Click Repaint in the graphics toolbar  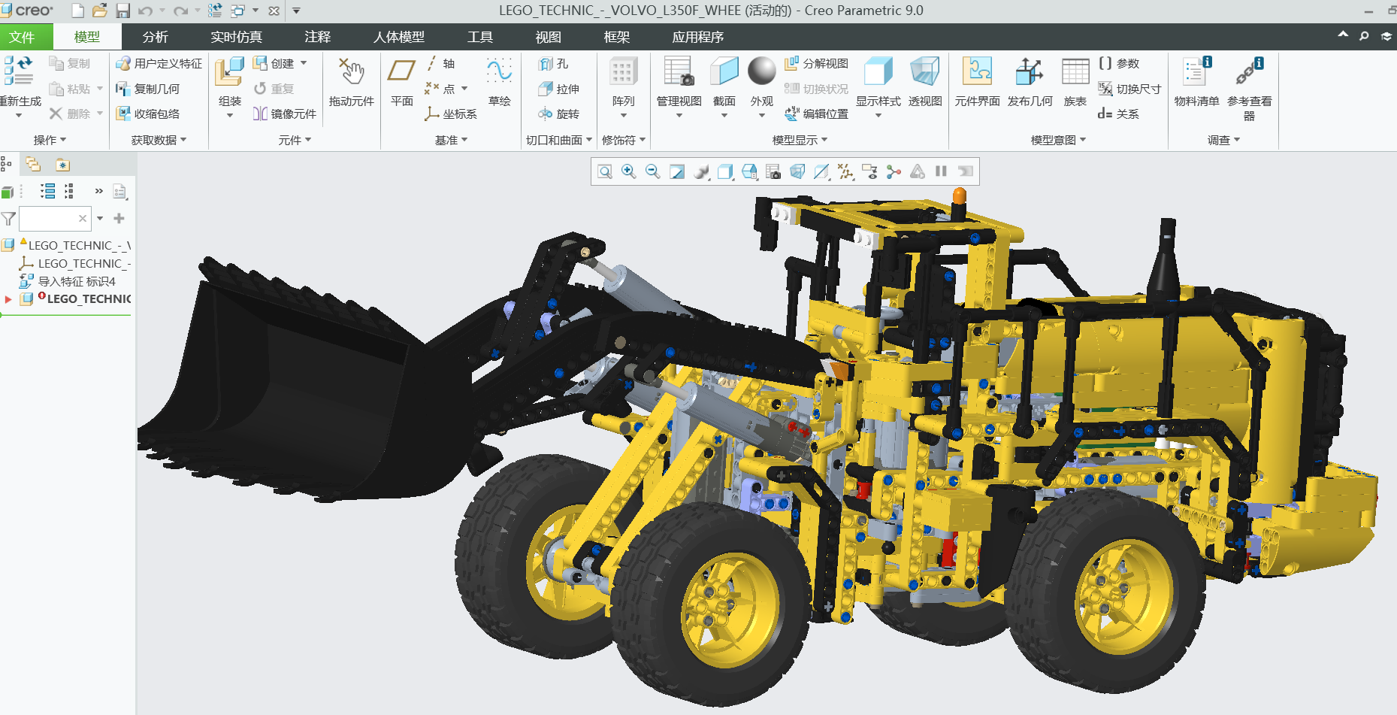(x=677, y=172)
